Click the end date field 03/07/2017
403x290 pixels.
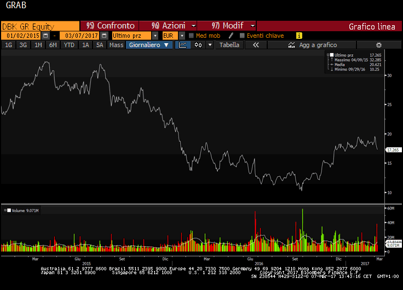click(x=80, y=36)
